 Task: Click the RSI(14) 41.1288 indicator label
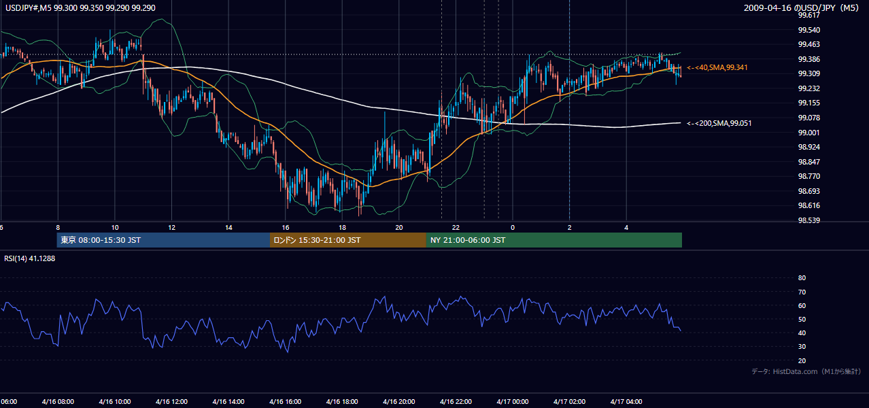click(29, 258)
